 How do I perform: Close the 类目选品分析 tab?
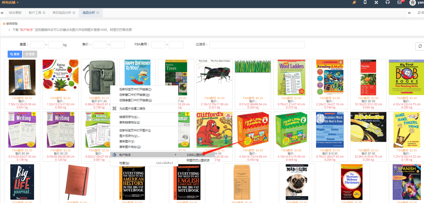pyautogui.click(x=73, y=13)
